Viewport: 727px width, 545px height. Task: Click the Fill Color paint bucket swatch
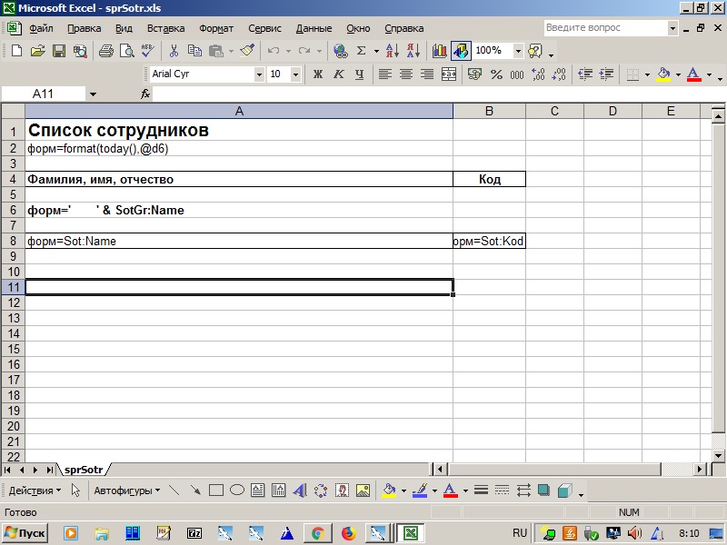662,74
